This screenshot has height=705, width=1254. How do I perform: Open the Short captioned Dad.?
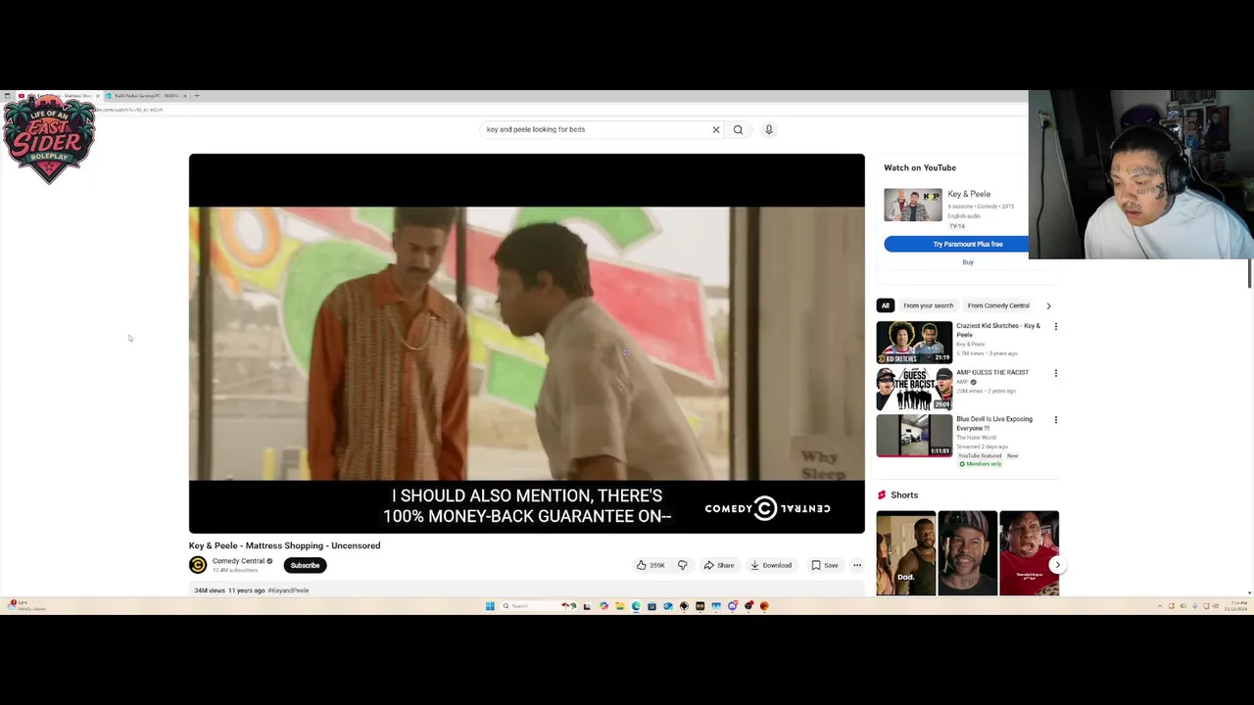(906, 553)
